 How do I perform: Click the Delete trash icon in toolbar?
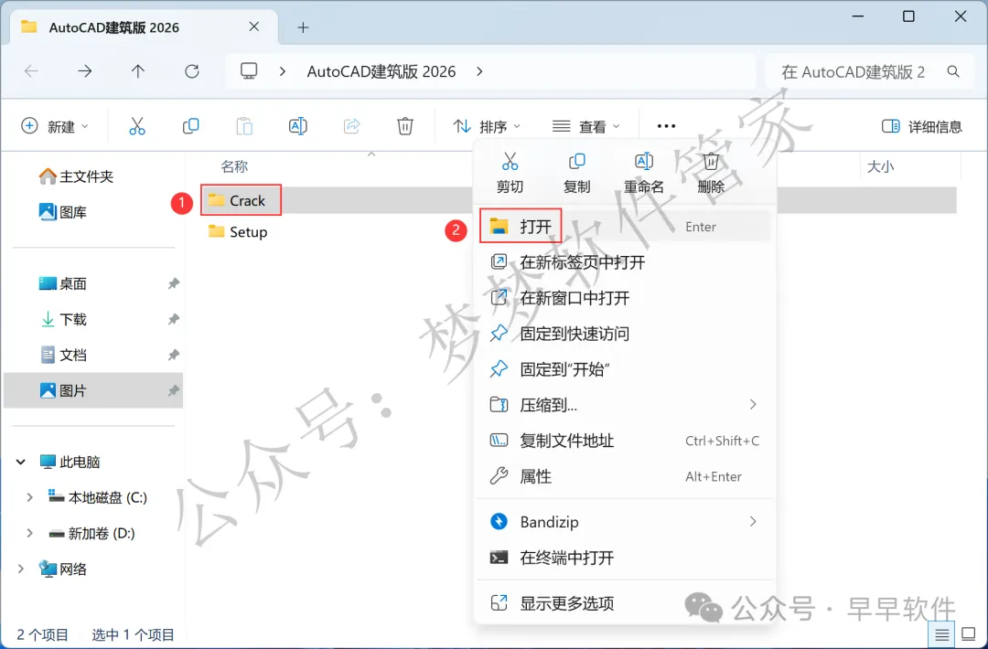(x=405, y=126)
